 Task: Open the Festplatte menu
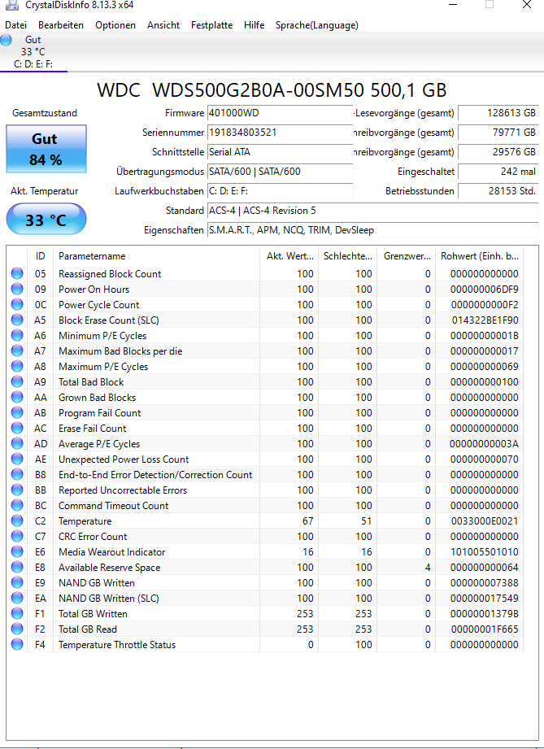pos(211,25)
